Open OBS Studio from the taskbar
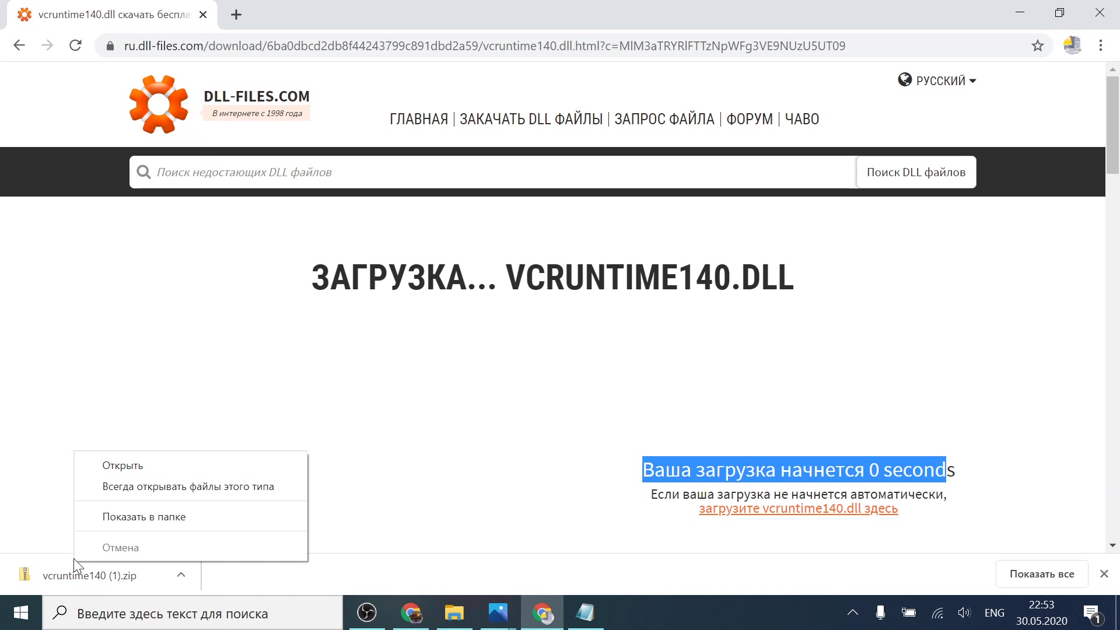Viewport: 1120px width, 630px height. point(367,612)
